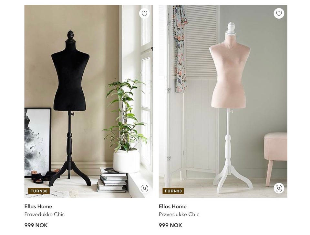Open the Prøvedukke Chic title below the pink mannequin
The height and width of the screenshot is (235, 310).
click(x=179, y=214)
